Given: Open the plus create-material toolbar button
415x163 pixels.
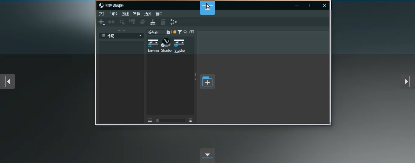Looking at the screenshot, I should pos(101,22).
